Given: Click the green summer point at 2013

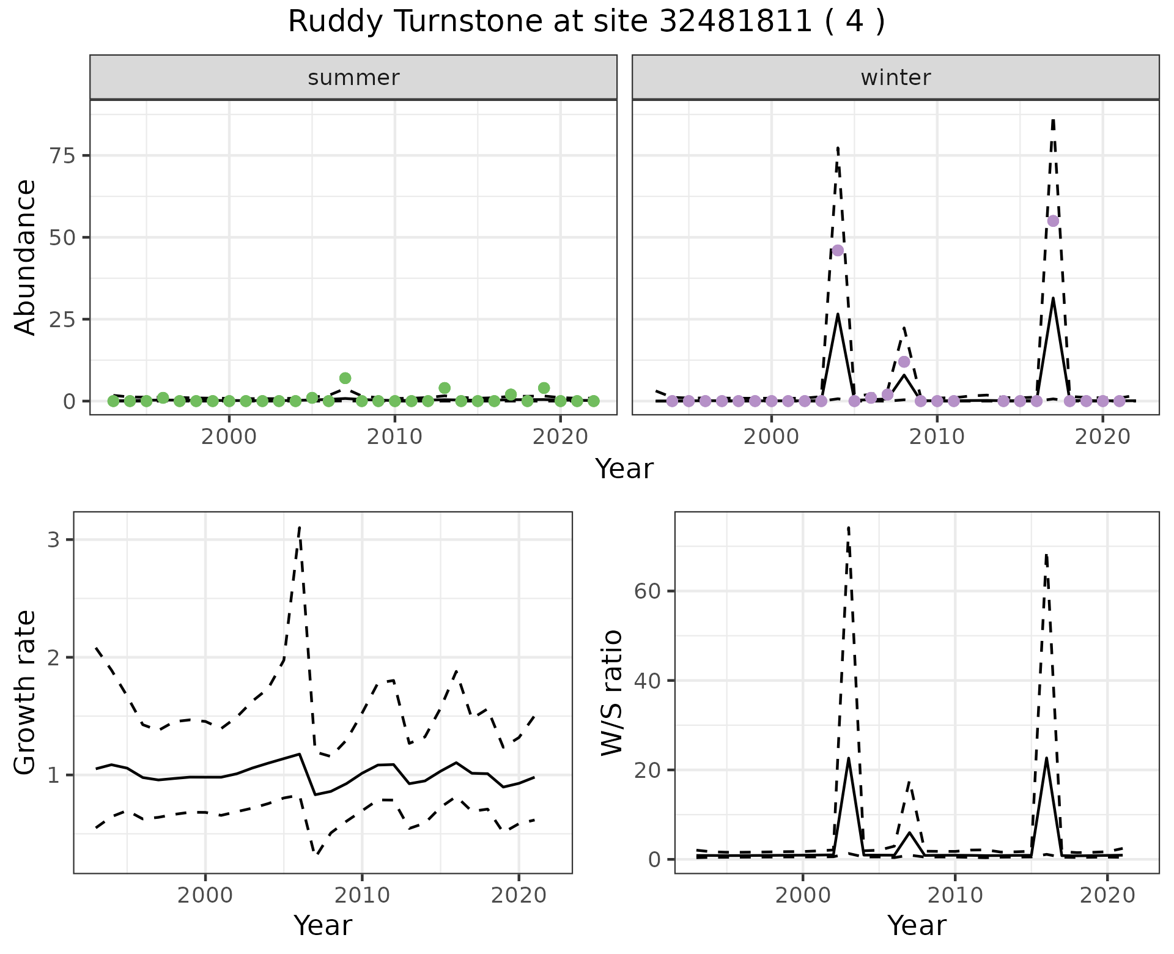Looking at the screenshot, I should tap(445, 388).
